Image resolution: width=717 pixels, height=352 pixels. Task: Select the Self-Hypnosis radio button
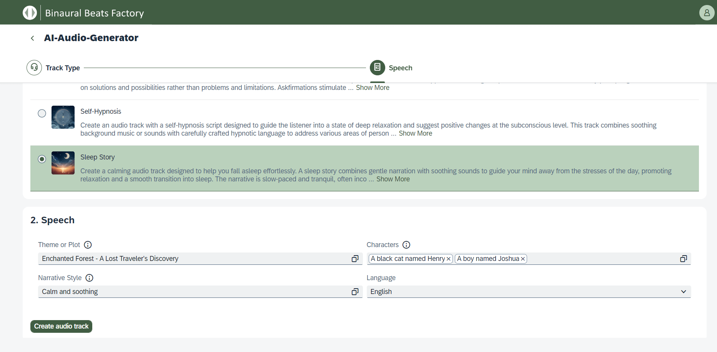coord(42,113)
